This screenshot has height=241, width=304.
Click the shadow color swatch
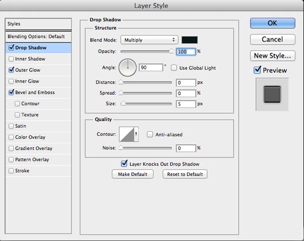pyautogui.click(x=190, y=39)
